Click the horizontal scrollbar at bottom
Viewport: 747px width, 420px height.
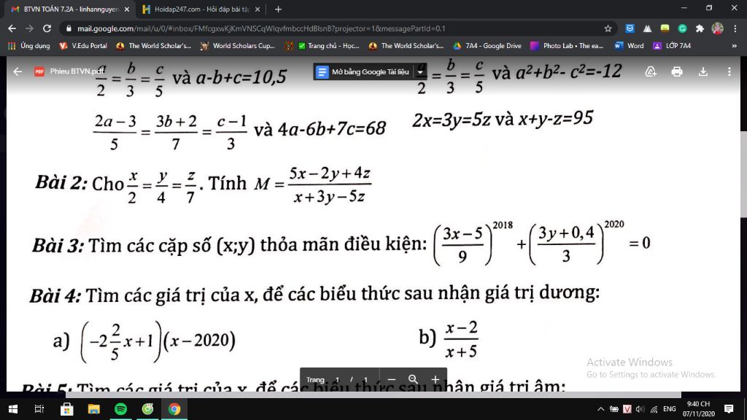pyautogui.click(x=373, y=394)
